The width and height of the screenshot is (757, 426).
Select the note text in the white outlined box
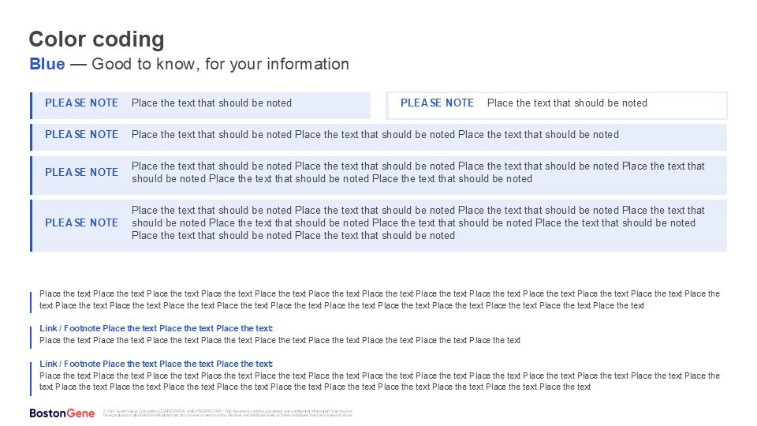point(567,103)
